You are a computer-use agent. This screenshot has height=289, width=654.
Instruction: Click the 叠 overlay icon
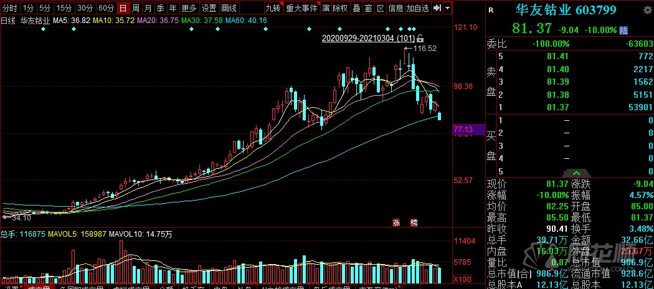click(x=356, y=8)
